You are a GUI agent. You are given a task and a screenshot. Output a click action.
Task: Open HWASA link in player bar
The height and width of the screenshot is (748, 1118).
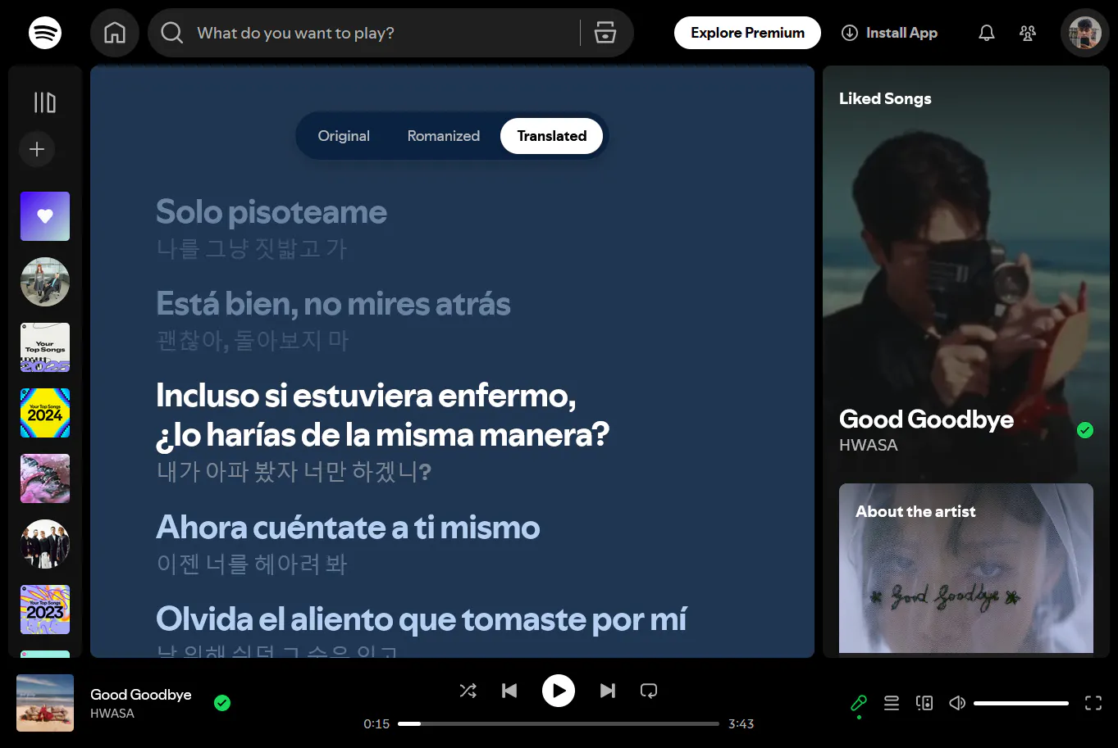point(112,714)
